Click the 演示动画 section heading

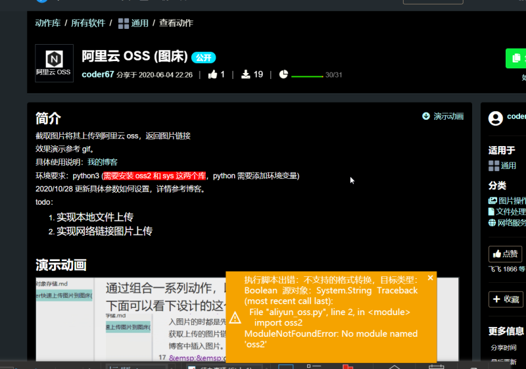61,265
